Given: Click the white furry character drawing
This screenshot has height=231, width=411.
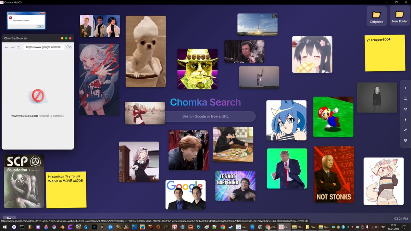Looking at the screenshot, I should pos(384,181).
